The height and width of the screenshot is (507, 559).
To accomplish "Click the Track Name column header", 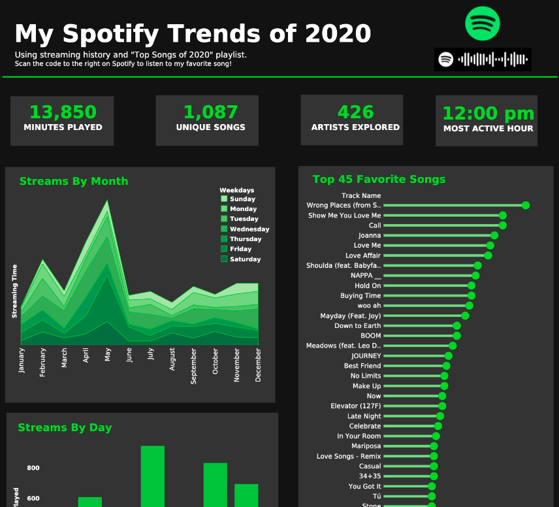I will [x=360, y=195].
